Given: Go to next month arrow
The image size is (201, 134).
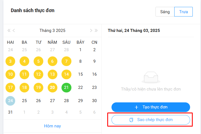Looking at the screenshot, I should point(91,31).
